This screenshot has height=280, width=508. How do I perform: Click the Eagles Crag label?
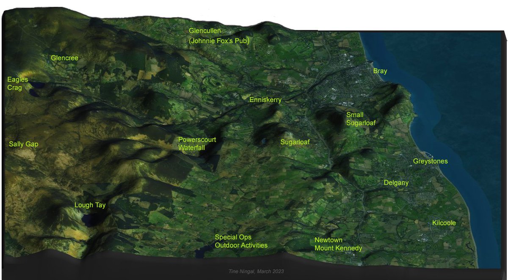(x=17, y=84)
